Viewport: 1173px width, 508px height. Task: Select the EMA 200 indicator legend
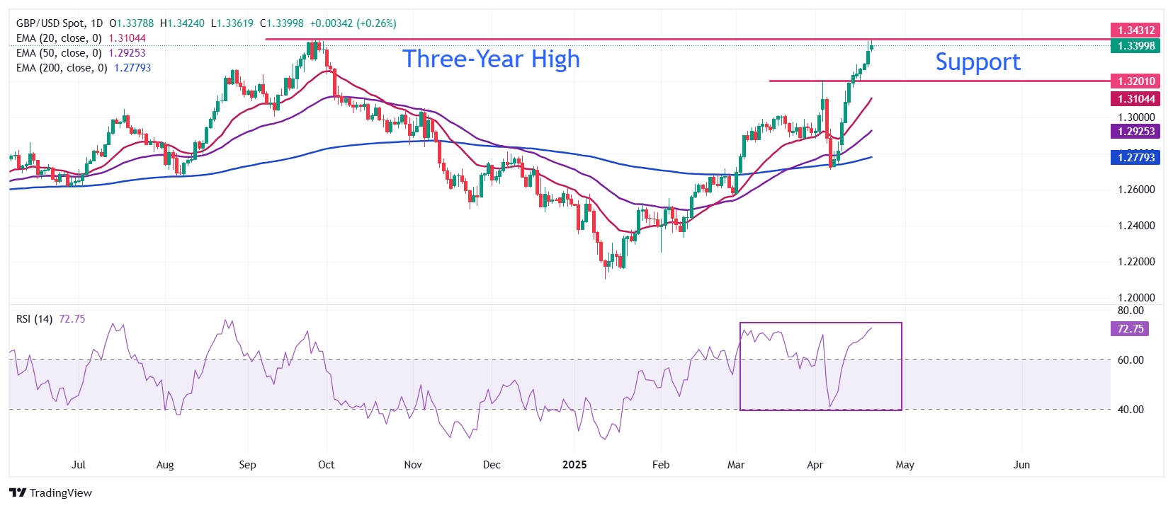coord(62,68)
